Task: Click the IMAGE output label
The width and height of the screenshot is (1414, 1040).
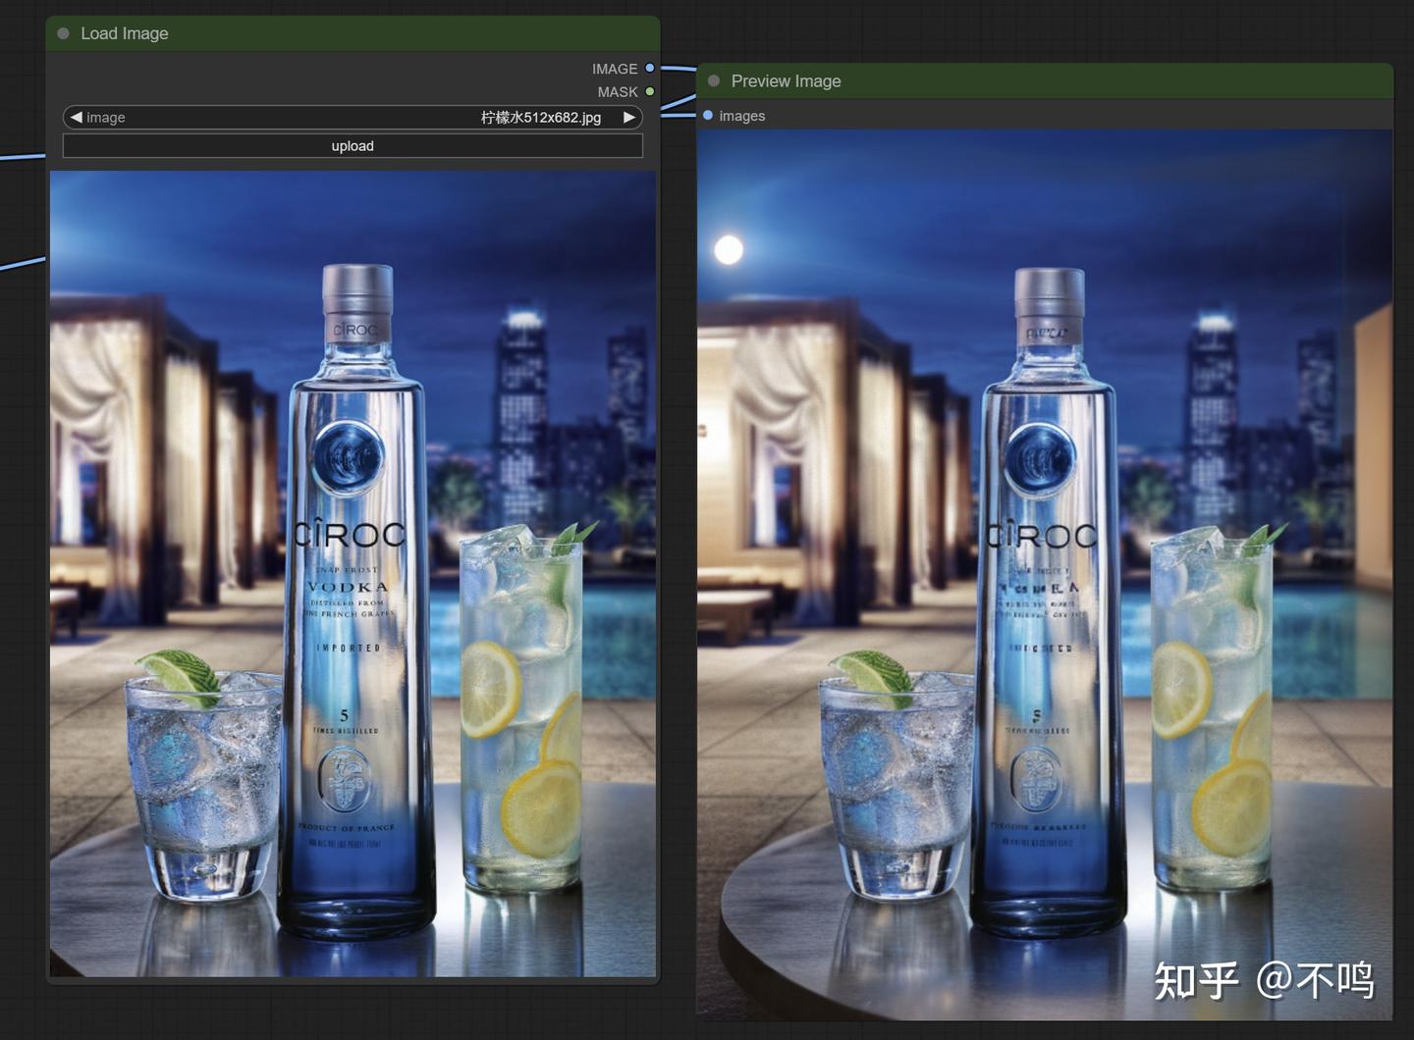Action: [615, 69]
